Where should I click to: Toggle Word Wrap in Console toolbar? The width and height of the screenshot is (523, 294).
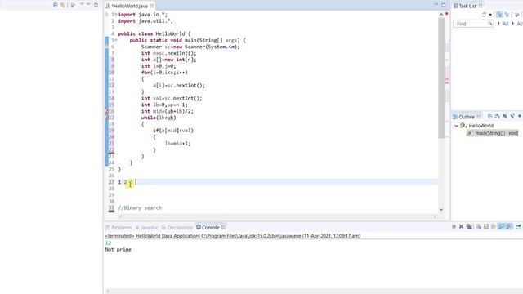tap(494, 227)
